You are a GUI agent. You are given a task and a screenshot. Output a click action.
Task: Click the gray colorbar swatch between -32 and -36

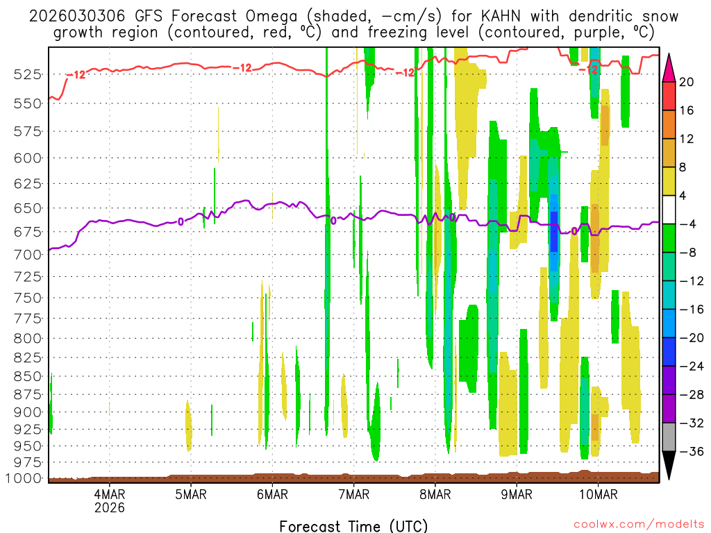point(669,437)
